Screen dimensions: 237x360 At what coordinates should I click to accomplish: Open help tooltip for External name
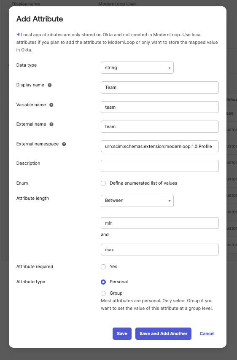point(51,124)
